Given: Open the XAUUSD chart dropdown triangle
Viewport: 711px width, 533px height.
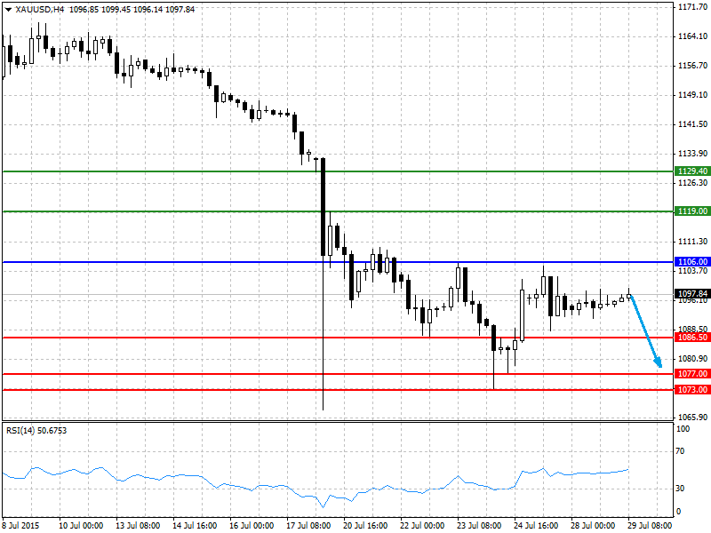Looking at the screenshot, I should 8,9.
